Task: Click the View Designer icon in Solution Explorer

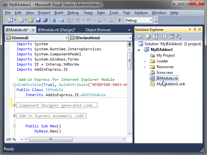Action: pos(171,37)
